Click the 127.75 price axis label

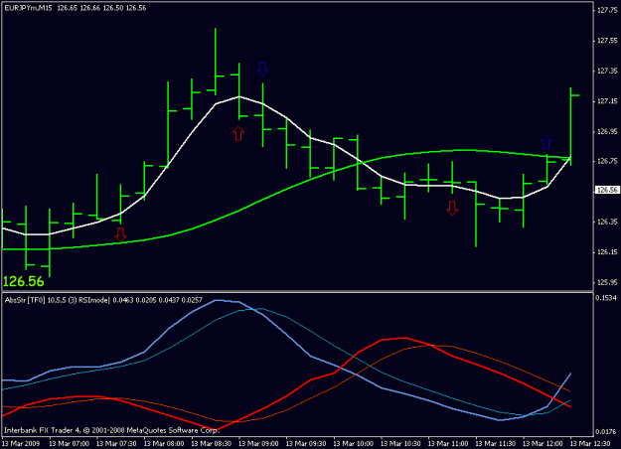[x=607, y=11]
